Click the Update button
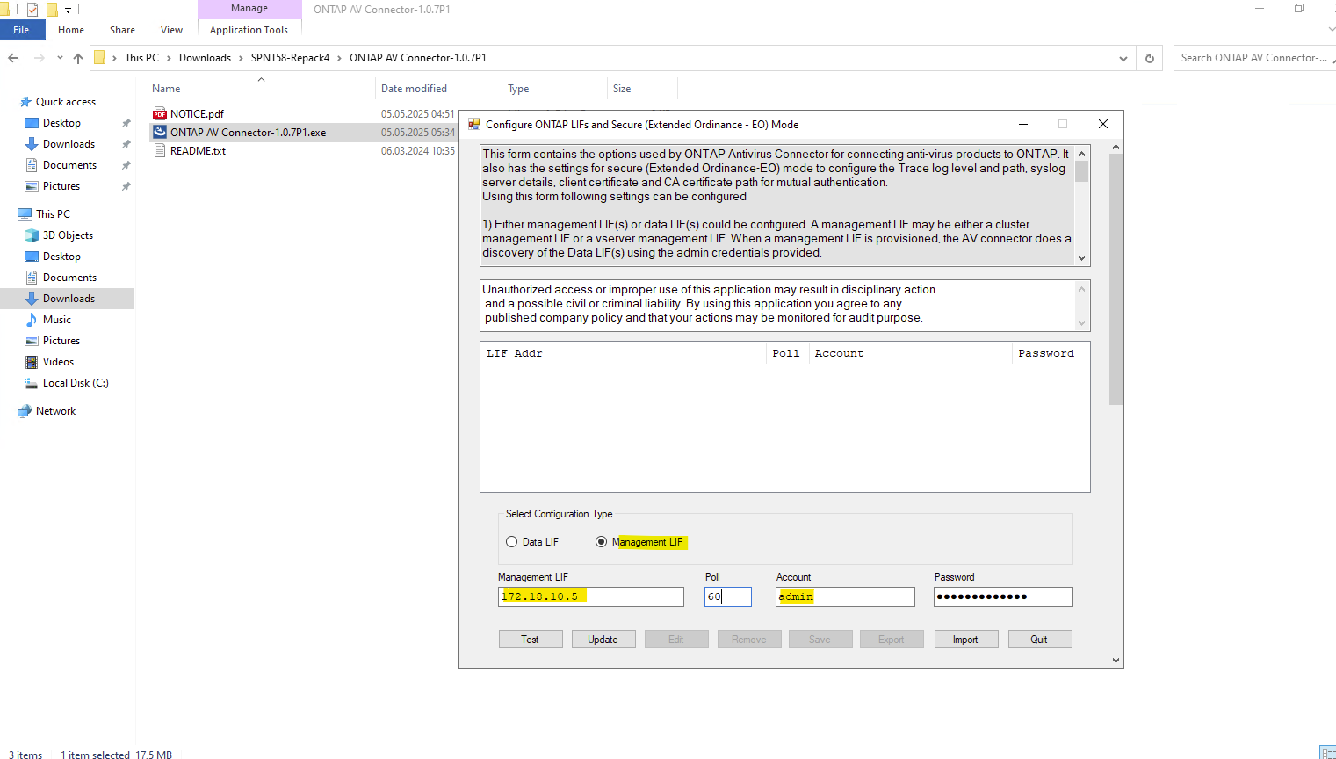 point(603,640)
